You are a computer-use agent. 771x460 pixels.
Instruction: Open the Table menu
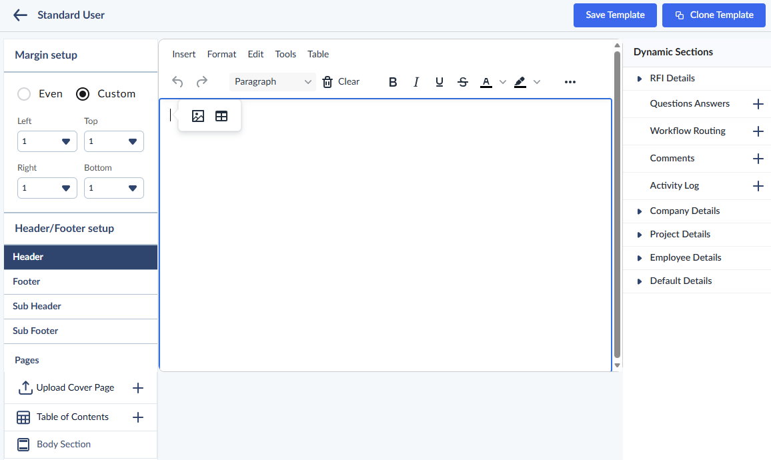tap(318, 54)
